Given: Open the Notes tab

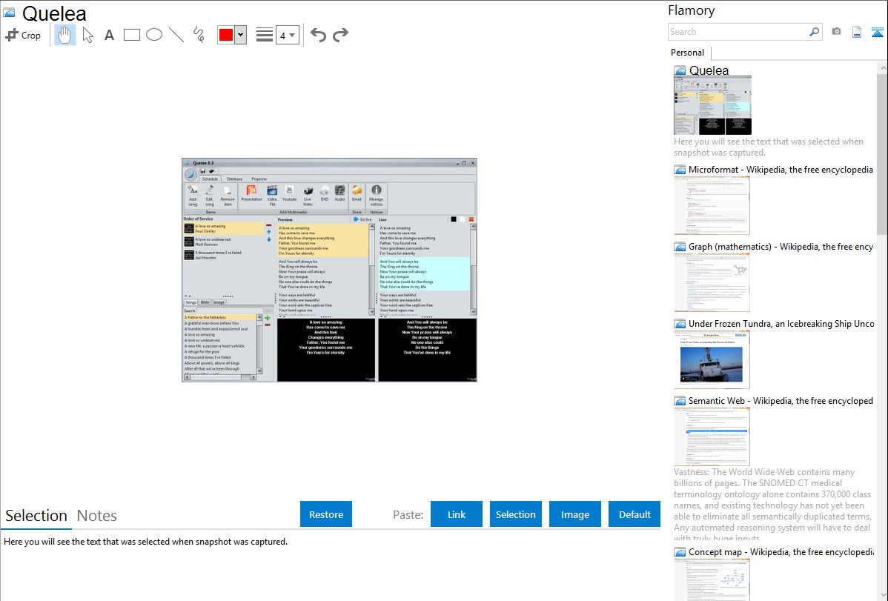Looking at the screenshot, I should [x=97, y=516].
